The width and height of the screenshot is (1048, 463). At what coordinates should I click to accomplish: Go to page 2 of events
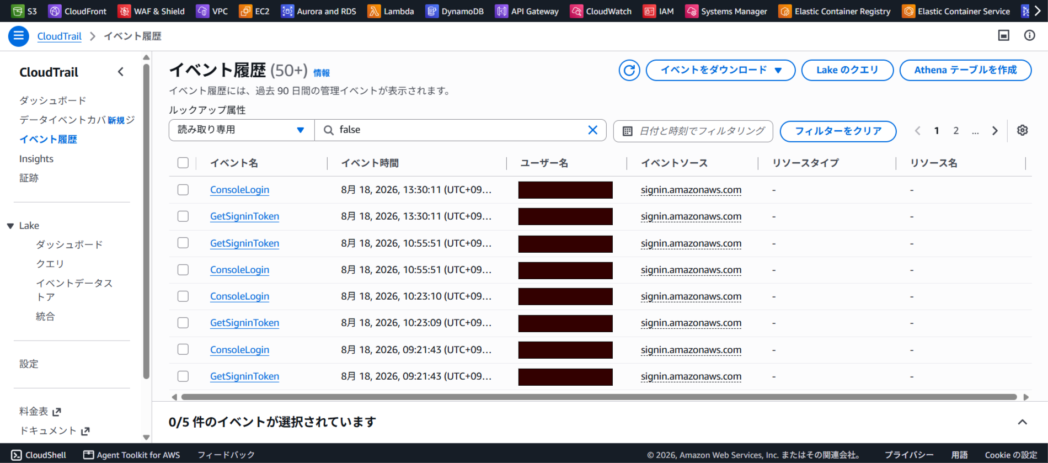(956, 131)
